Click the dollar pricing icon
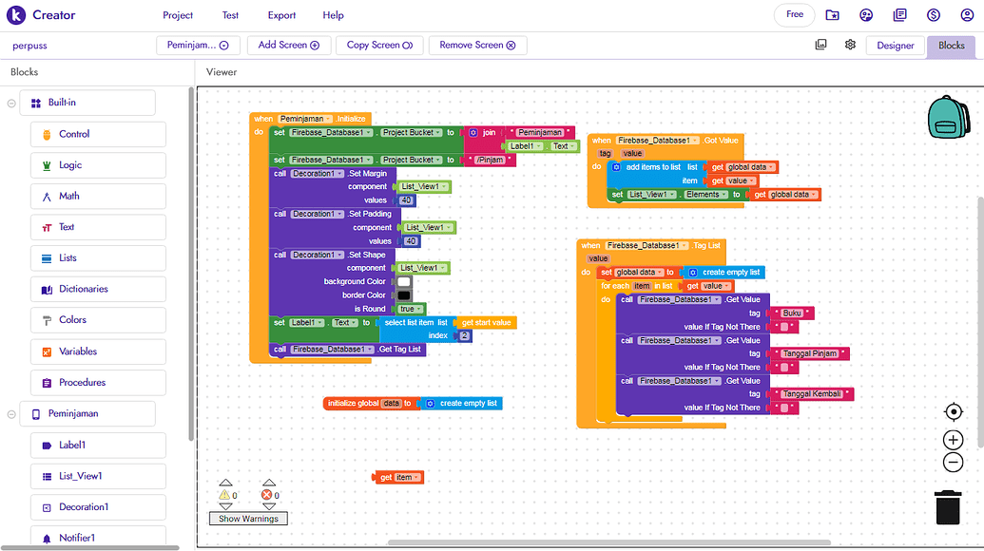The width and height of the screenshot is (984, 551). click(934, 15)
